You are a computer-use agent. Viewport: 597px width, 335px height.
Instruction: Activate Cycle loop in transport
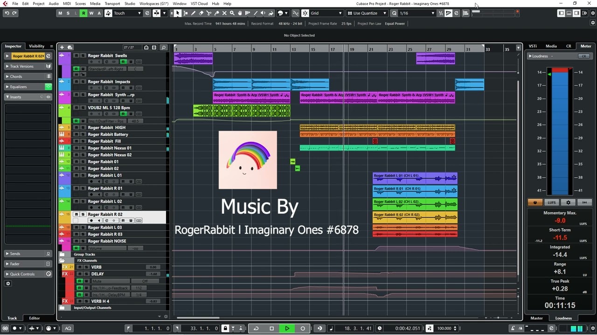click(256, 328)
